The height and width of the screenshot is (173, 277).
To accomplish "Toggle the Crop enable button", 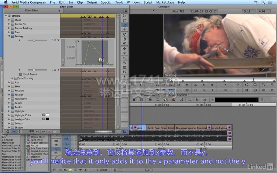I will (x=13, y=32).
